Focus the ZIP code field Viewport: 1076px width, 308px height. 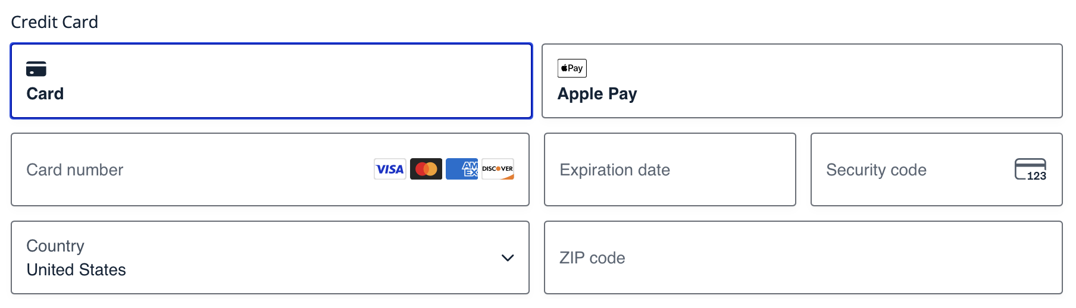click(x=803, y=257)
